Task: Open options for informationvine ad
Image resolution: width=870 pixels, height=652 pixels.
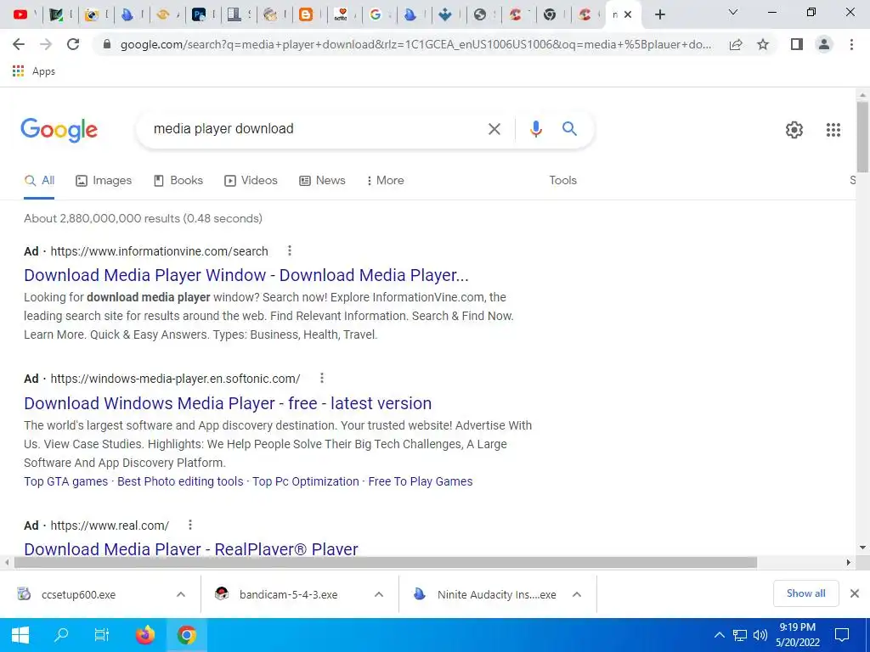Action: 289,250
